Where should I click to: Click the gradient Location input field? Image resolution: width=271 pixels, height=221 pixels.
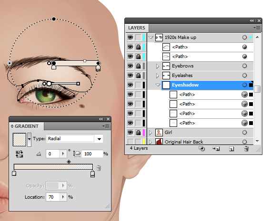(x=53, y=197)
